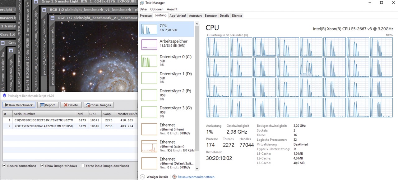The height and width of the screenshot is (180, 398).
Task: Select CPU entry in performance sidebar
Action: coord(166,29)
